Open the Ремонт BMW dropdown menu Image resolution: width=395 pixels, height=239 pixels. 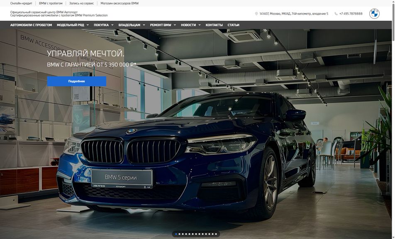pos(163,25)
